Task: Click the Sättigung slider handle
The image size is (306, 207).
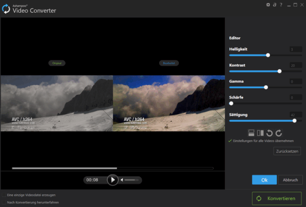Action: [295, 120]
